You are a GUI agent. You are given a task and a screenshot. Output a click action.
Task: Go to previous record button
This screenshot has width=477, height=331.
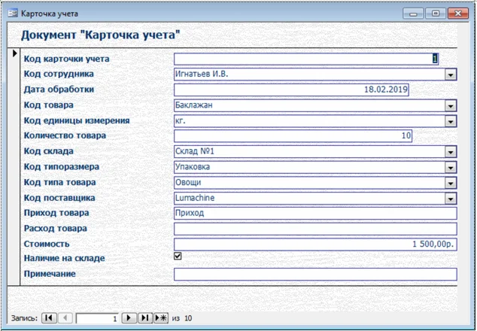click(x=65, y=318)
